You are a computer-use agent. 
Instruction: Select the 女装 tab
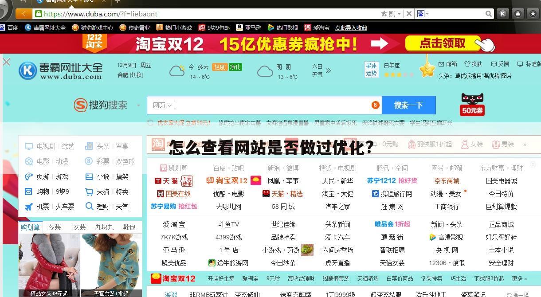click(x=80, y=227)
